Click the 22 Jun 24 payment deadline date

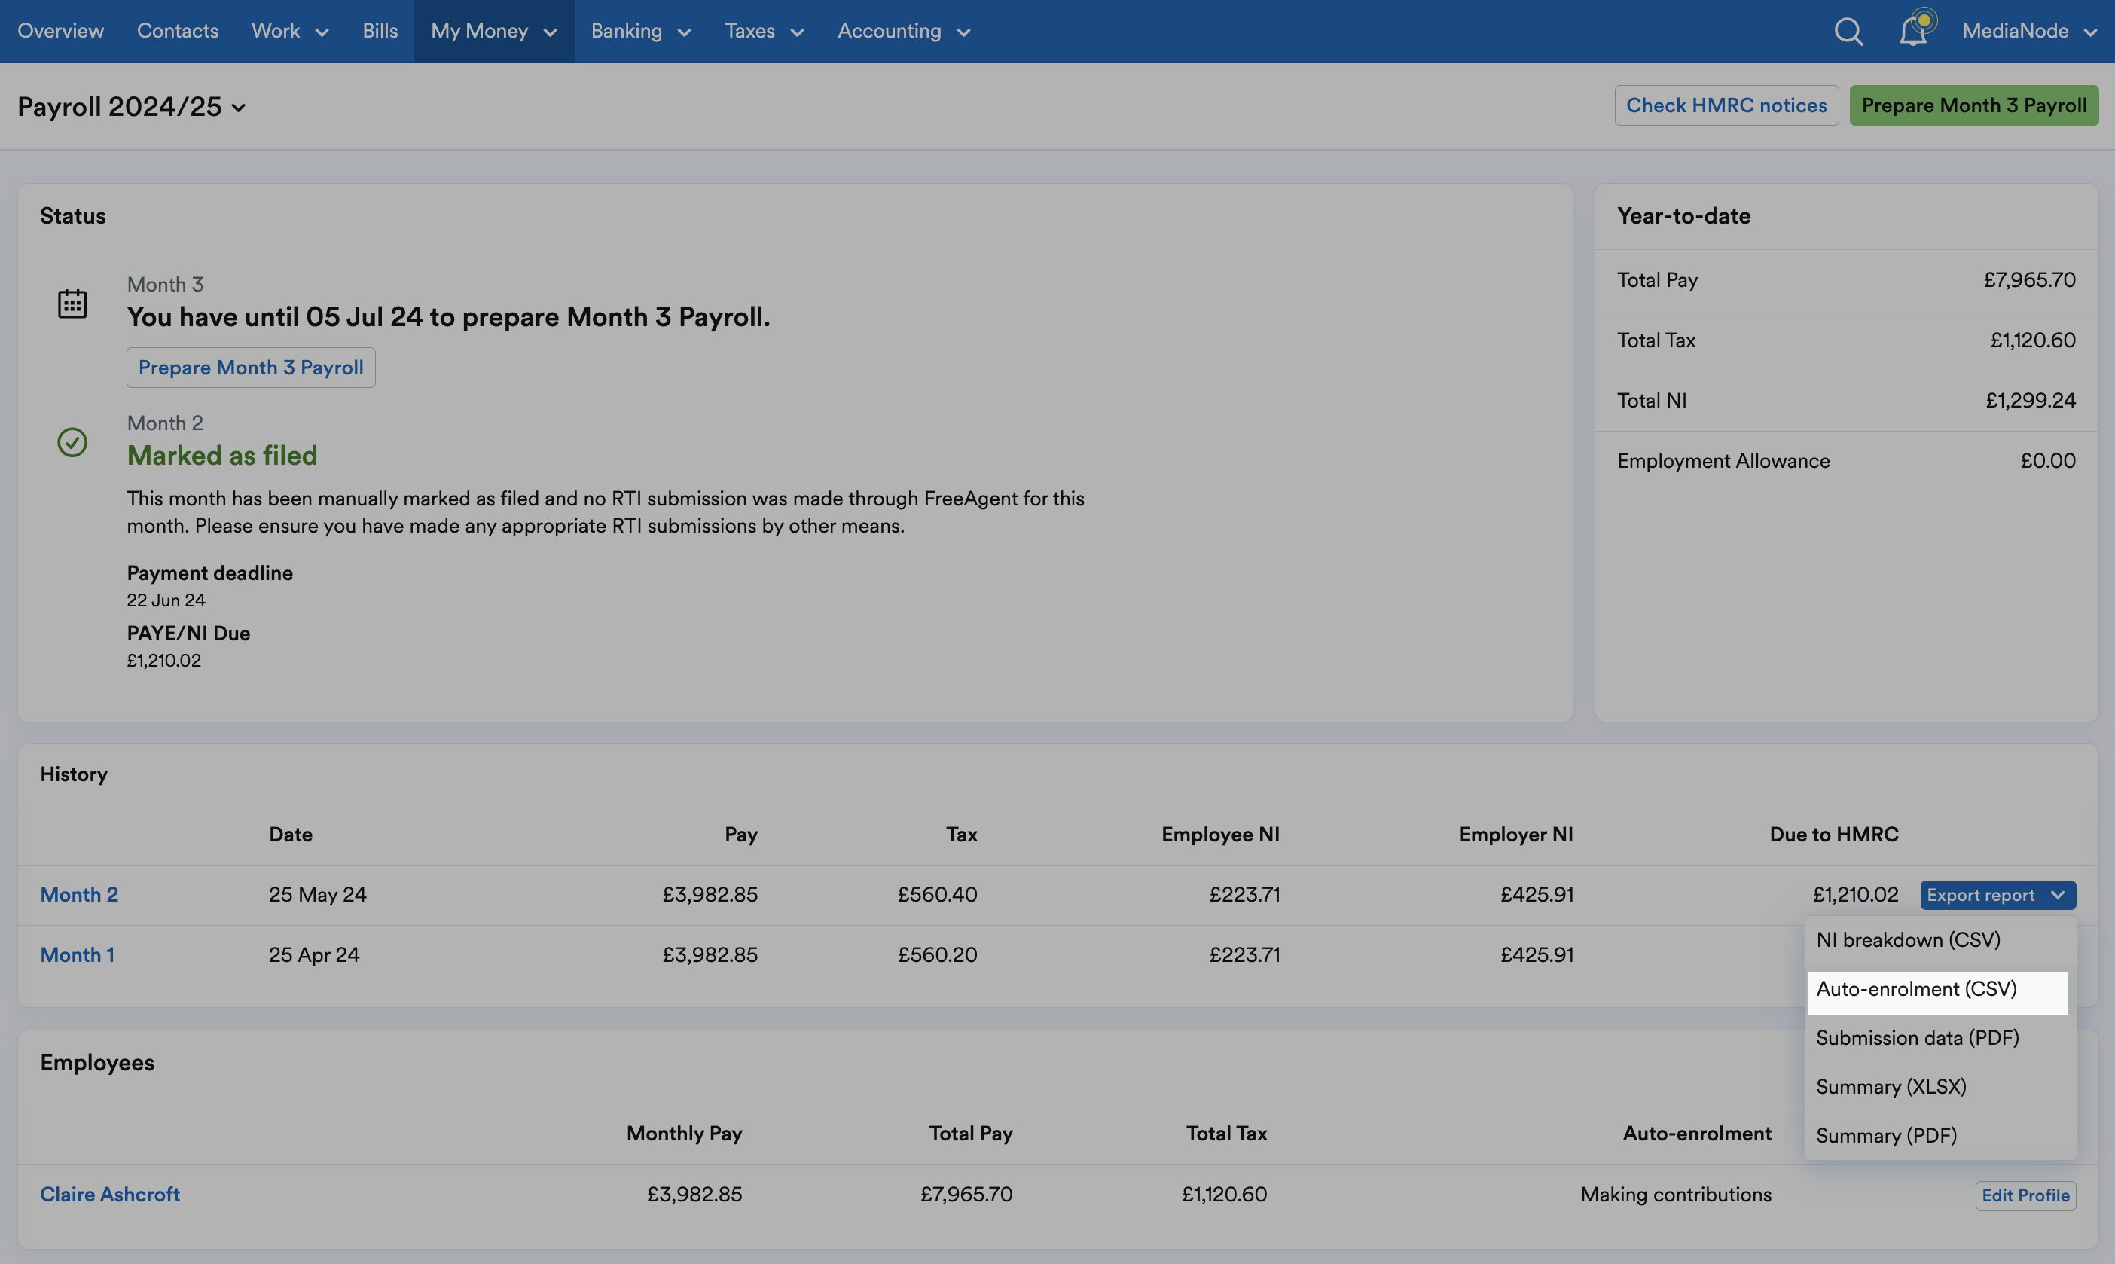[166, 600]
